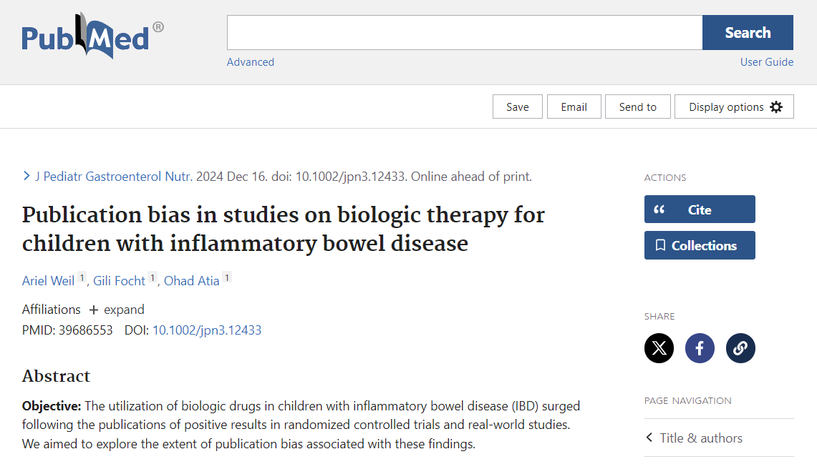Viewport: 817px width, 464px height.
Task: Focus the PubMed search input field
Action: [464, 33]
